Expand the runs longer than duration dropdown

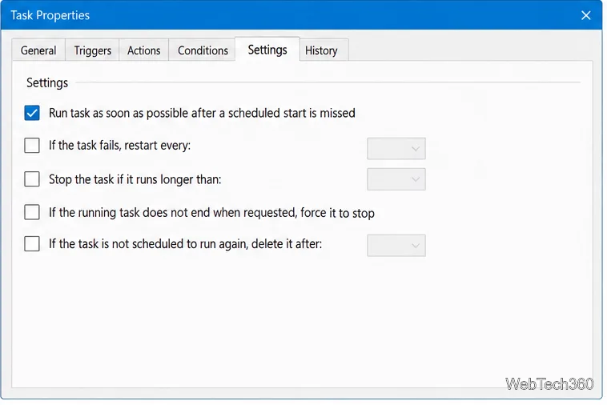pyautogui.click(x=396, y=179)
